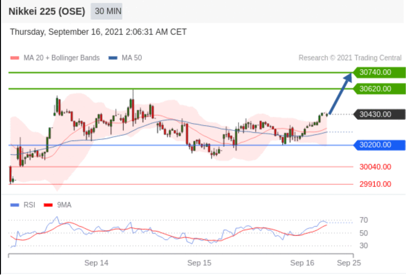Click the 30430.00 current price tag

(x=379, y=114)
